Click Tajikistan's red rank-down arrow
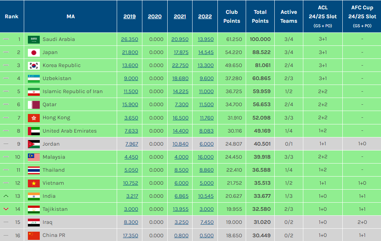 point(6,209)
